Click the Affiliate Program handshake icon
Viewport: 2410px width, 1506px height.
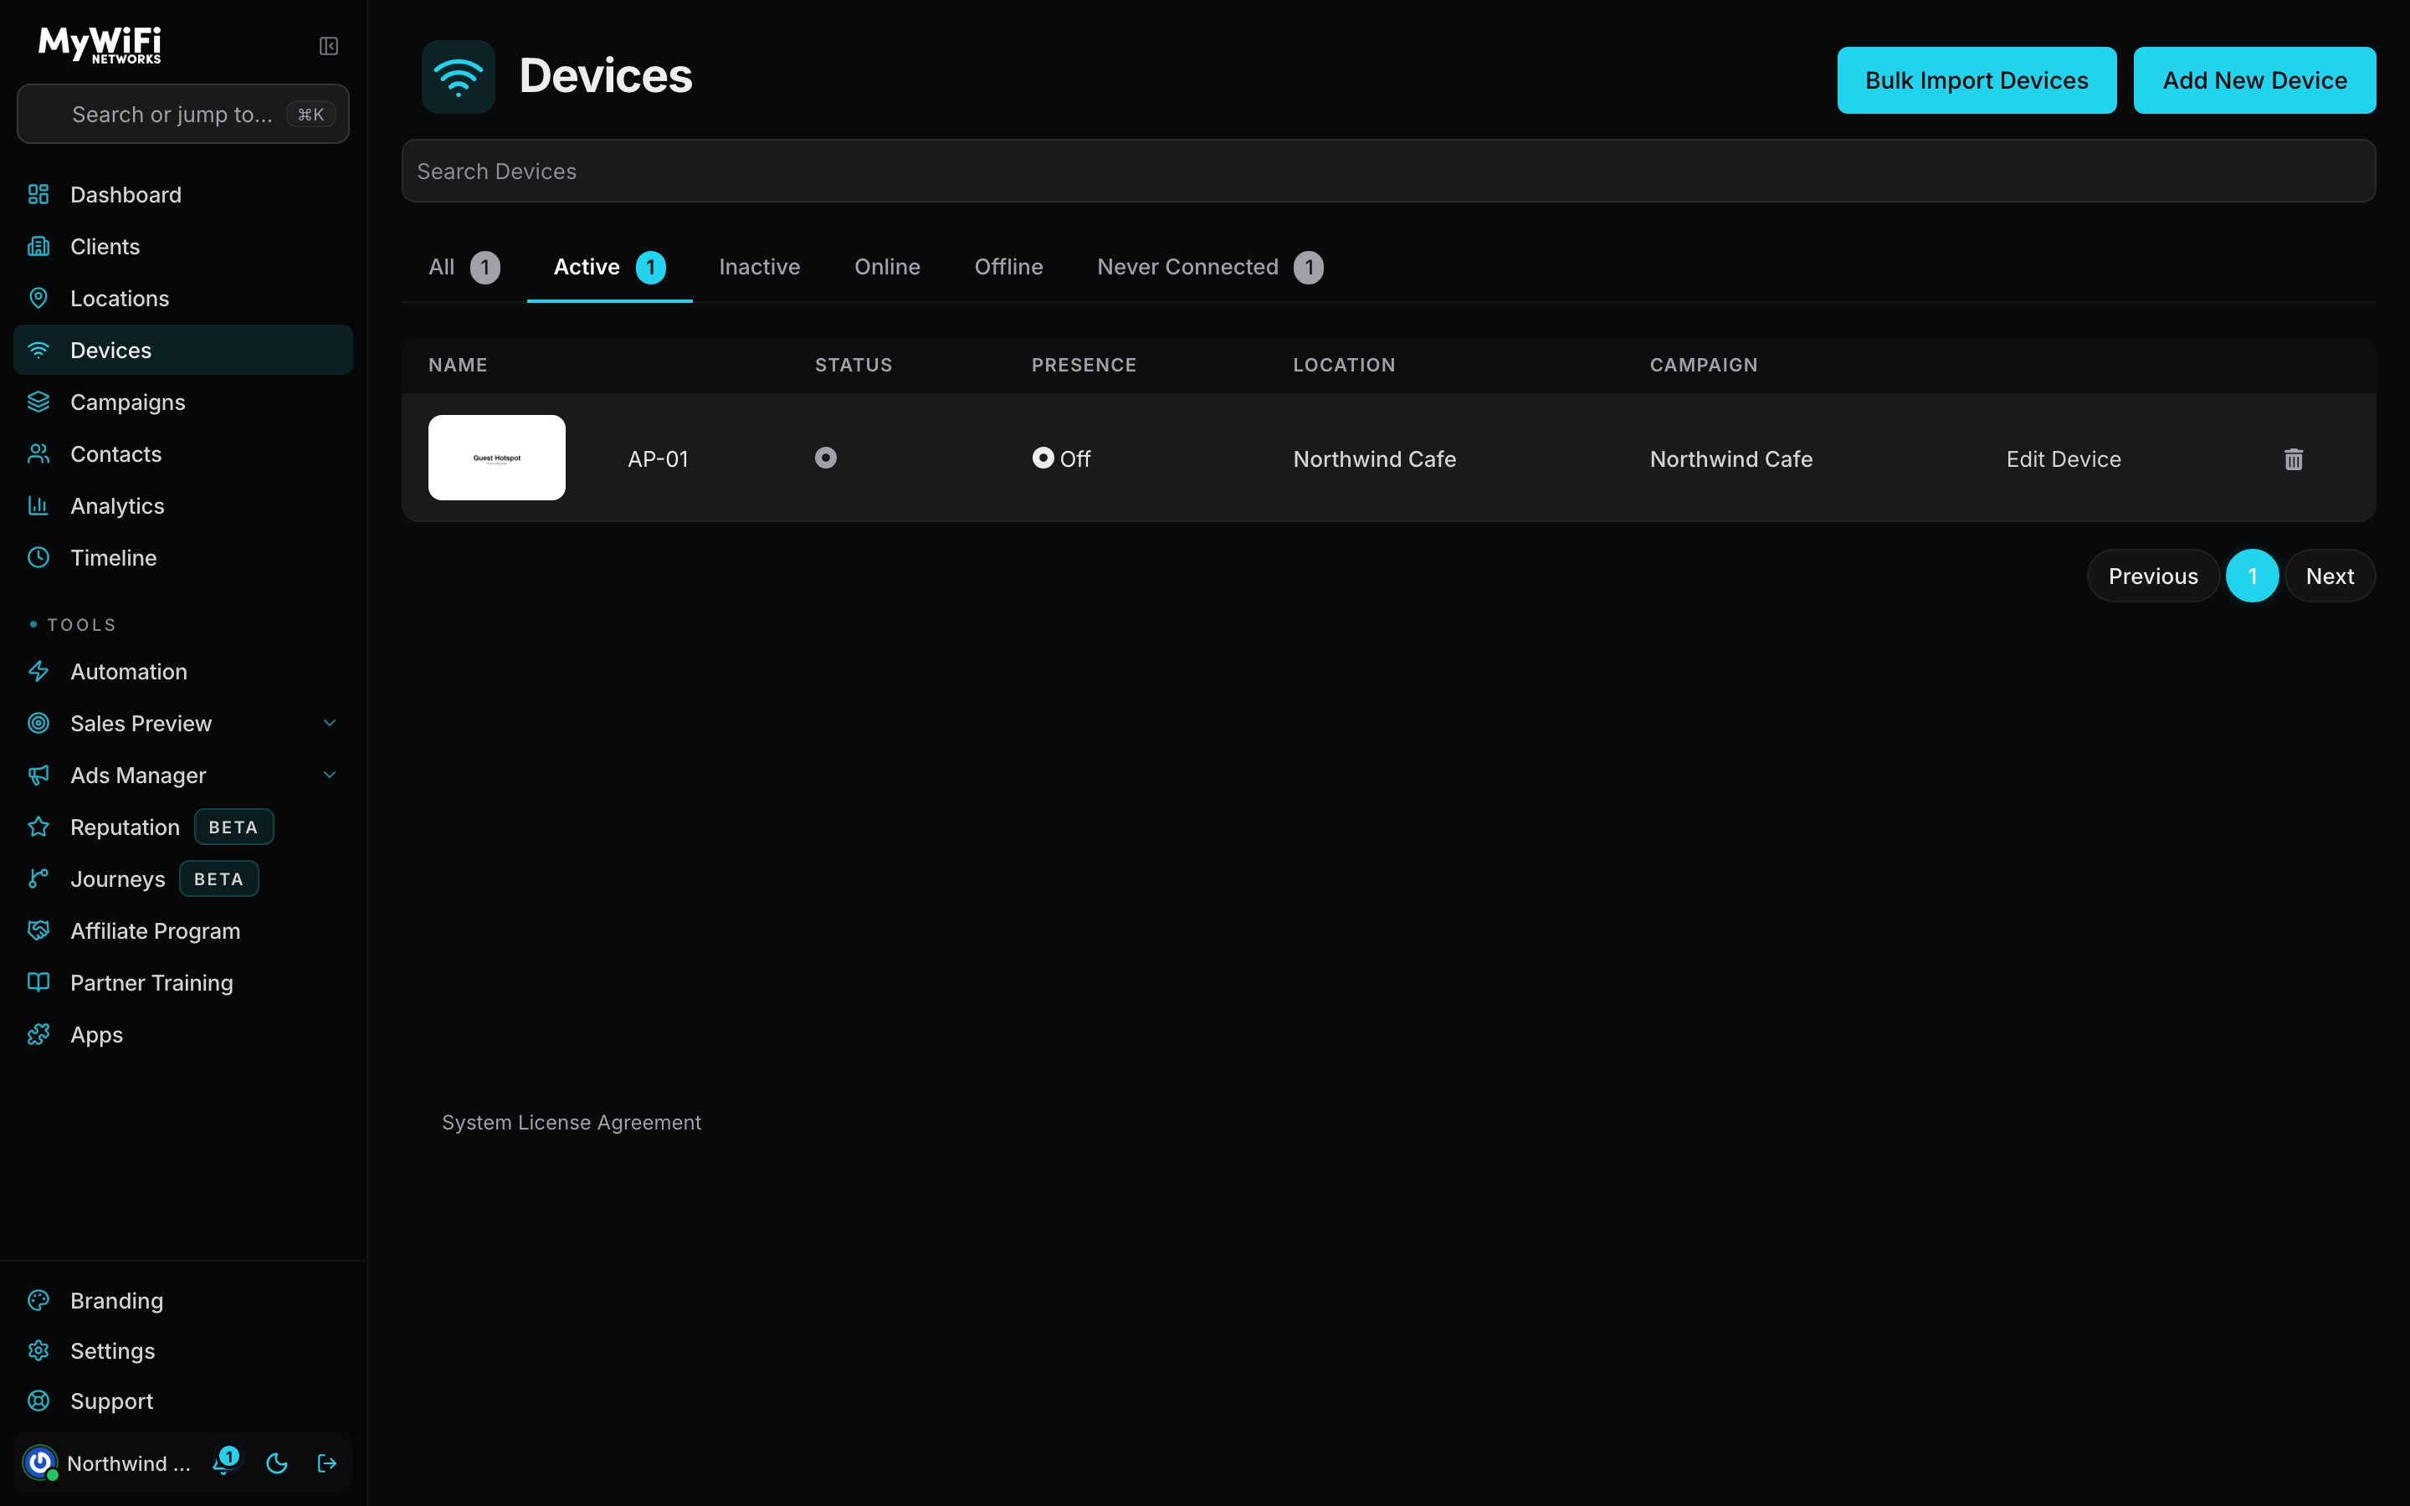(38, 930)
